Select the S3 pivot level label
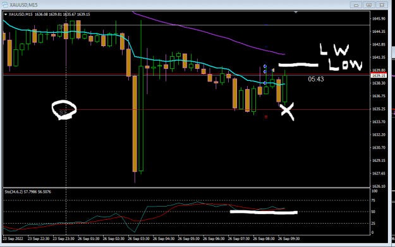This screenshot has width=395, height=247. click(63, 112)
